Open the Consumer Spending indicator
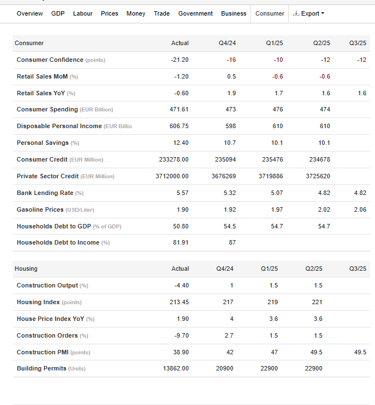The image size is (375, 405). [47, 109]
